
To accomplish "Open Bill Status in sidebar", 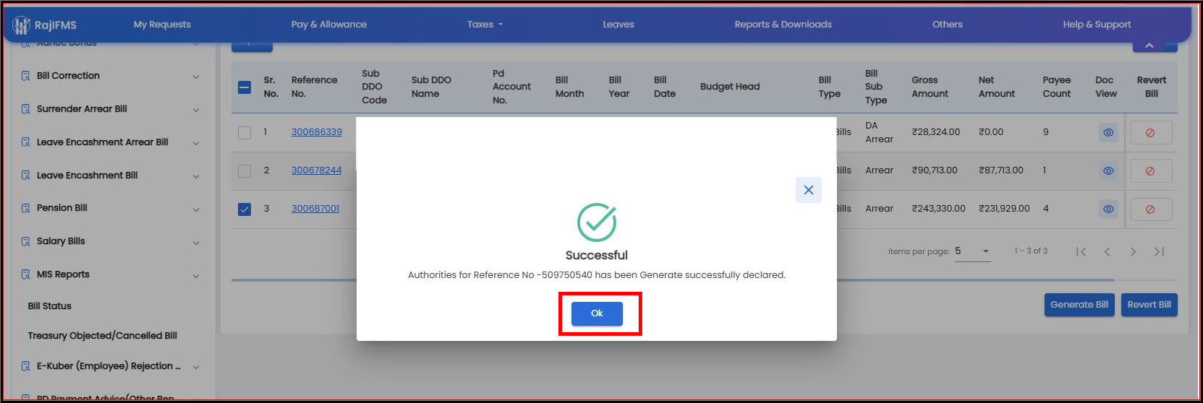I will pos(50,306).
